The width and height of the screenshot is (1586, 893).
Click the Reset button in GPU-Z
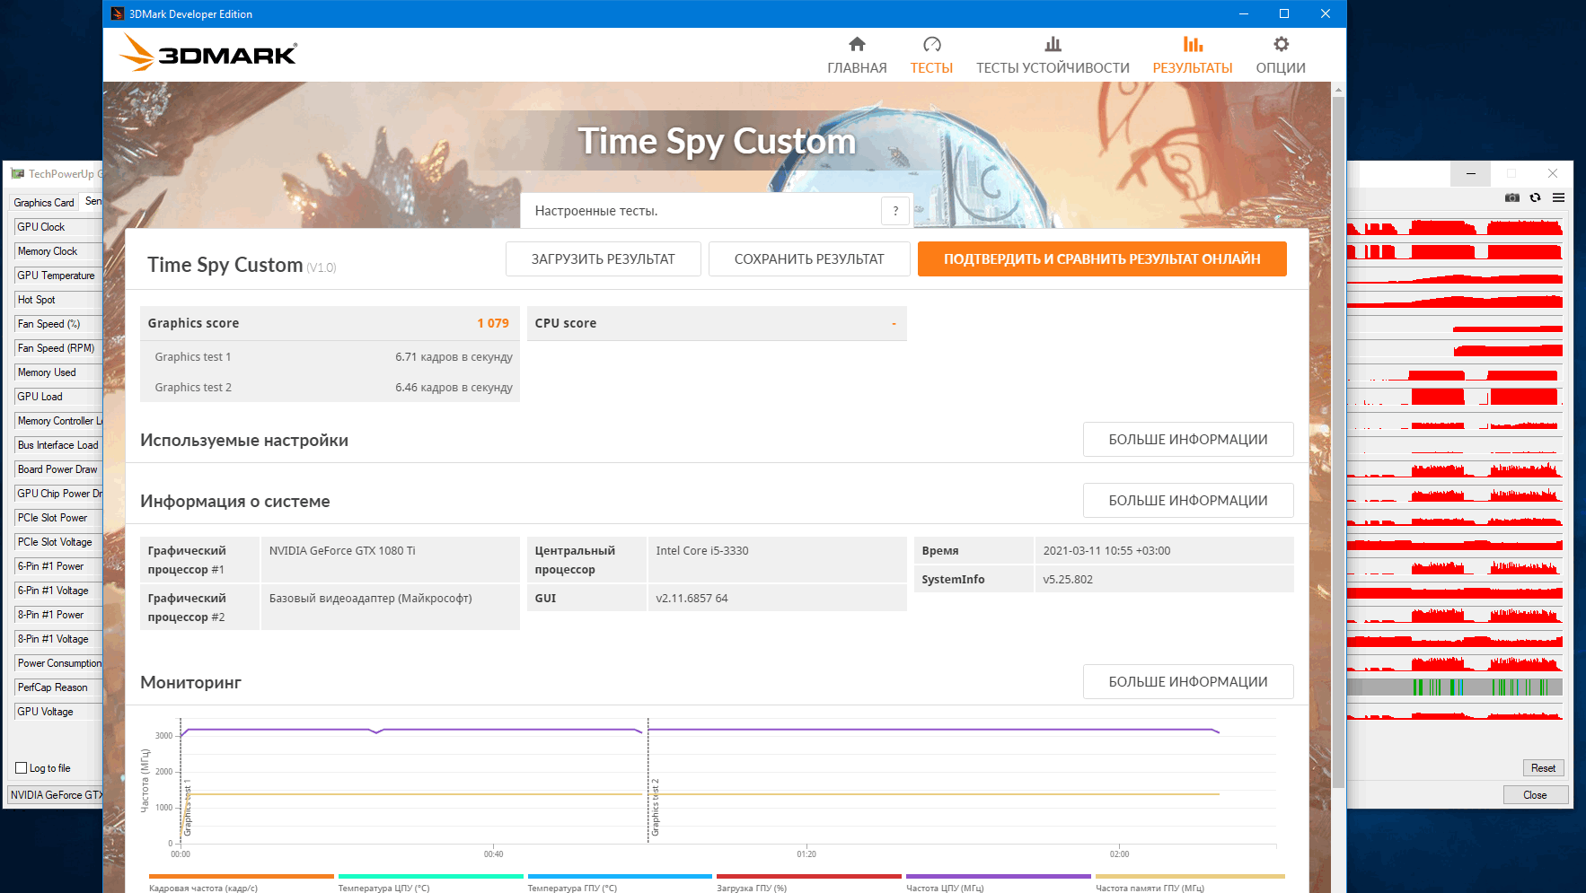1543,768
